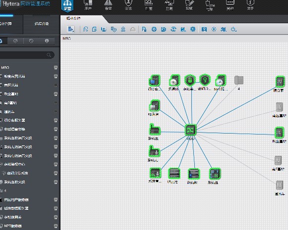Open the shield security menu in top bar

tap(128, 5)
